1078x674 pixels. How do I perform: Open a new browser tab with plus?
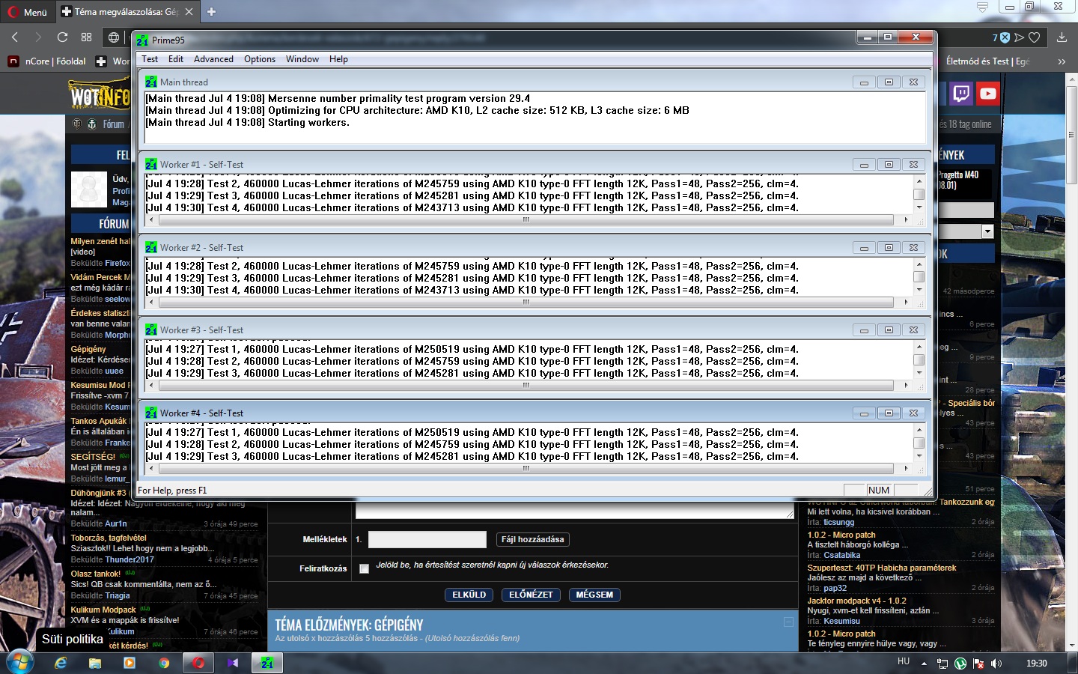211,11
